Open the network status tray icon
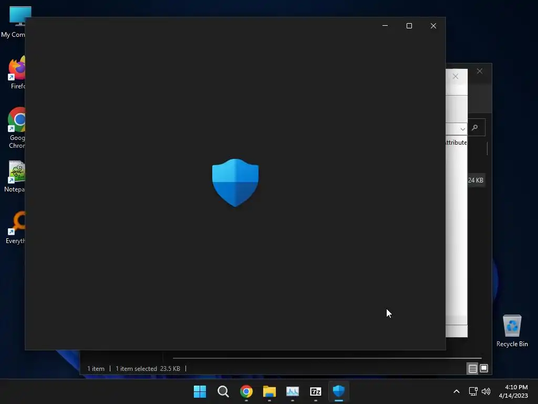 coord(473,391)
